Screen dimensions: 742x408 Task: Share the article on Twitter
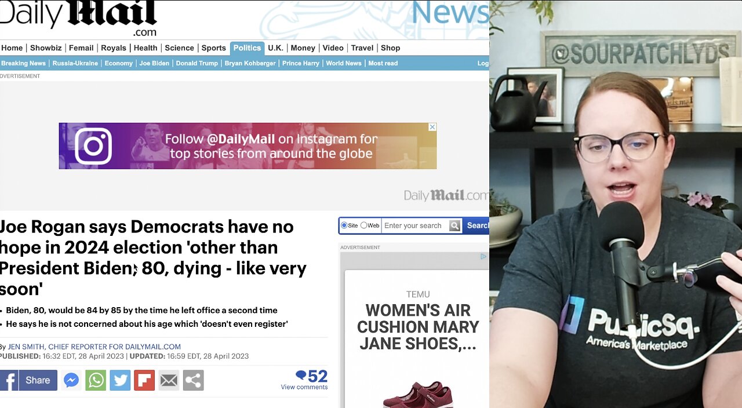coord(120,380)
